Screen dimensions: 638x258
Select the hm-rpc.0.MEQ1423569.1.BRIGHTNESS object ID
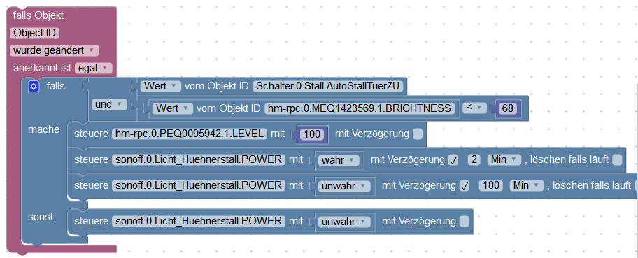[x=360, y=108]
